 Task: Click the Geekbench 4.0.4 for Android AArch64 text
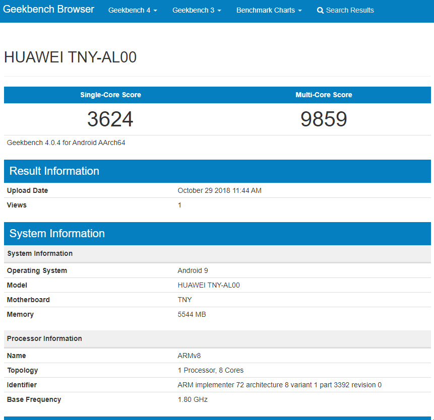[x=66, y=143]
